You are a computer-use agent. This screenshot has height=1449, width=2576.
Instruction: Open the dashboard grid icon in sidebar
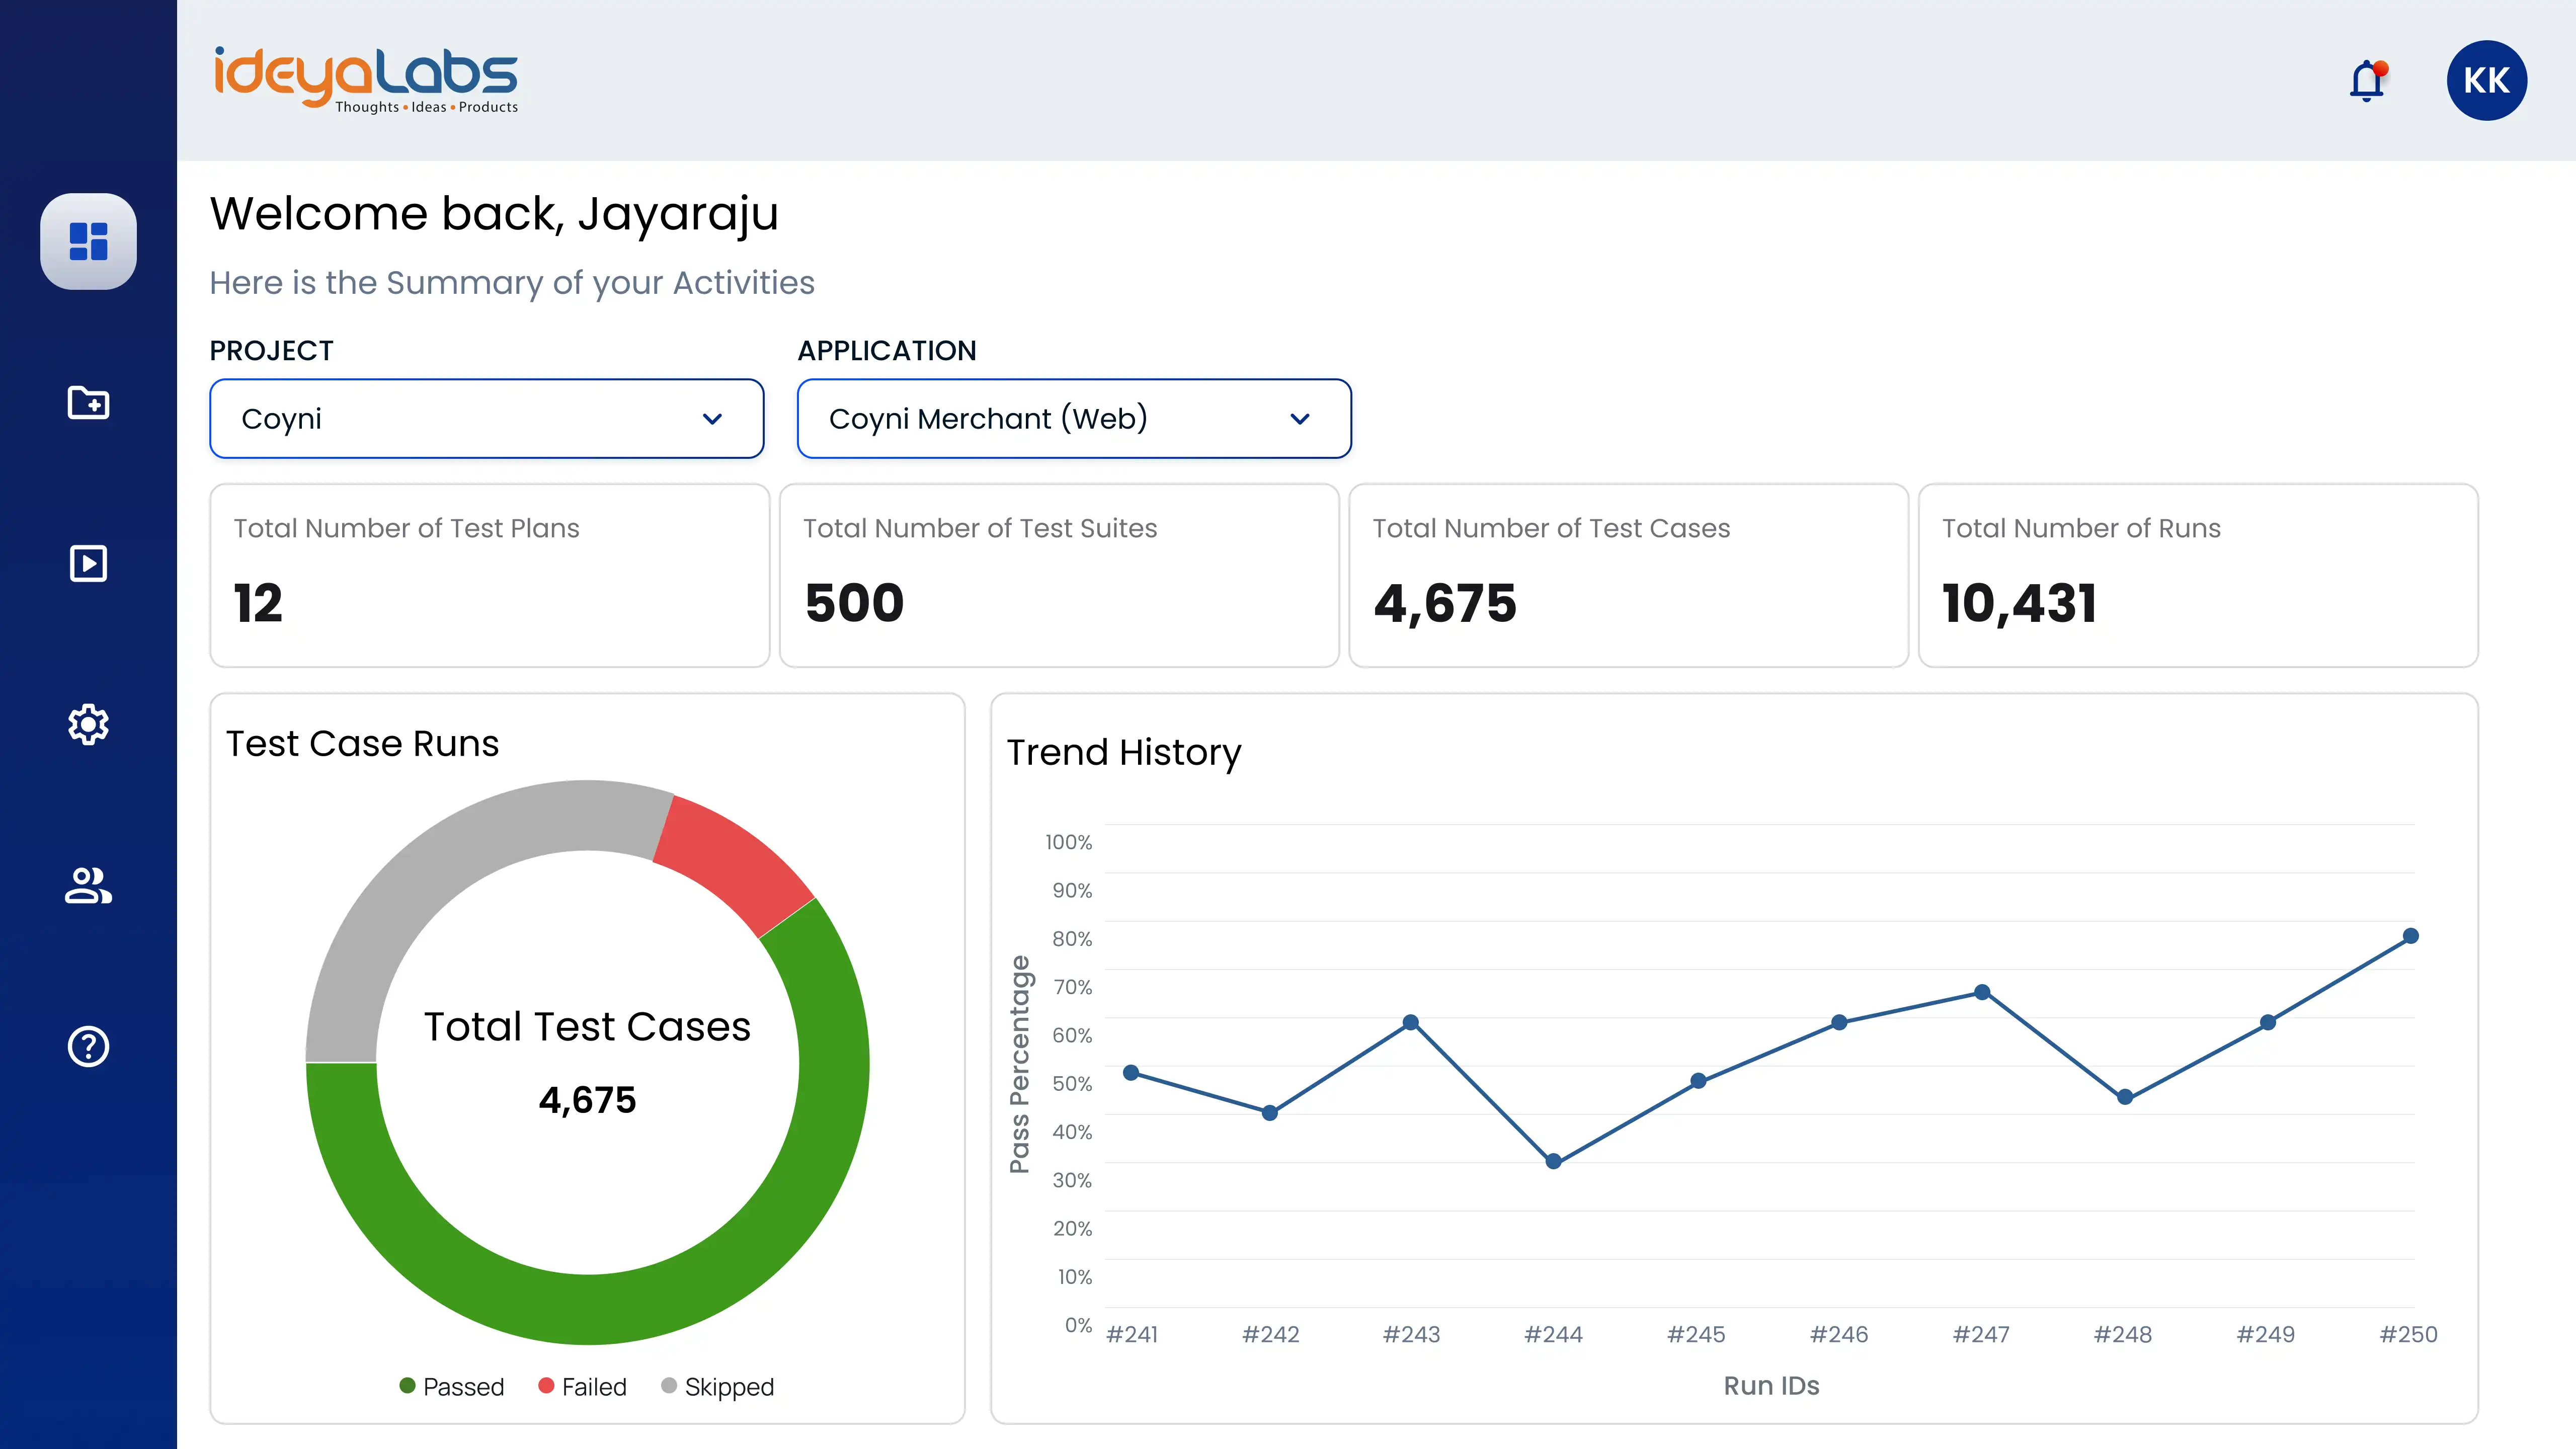pyautogui.click(x=88, y=241)
